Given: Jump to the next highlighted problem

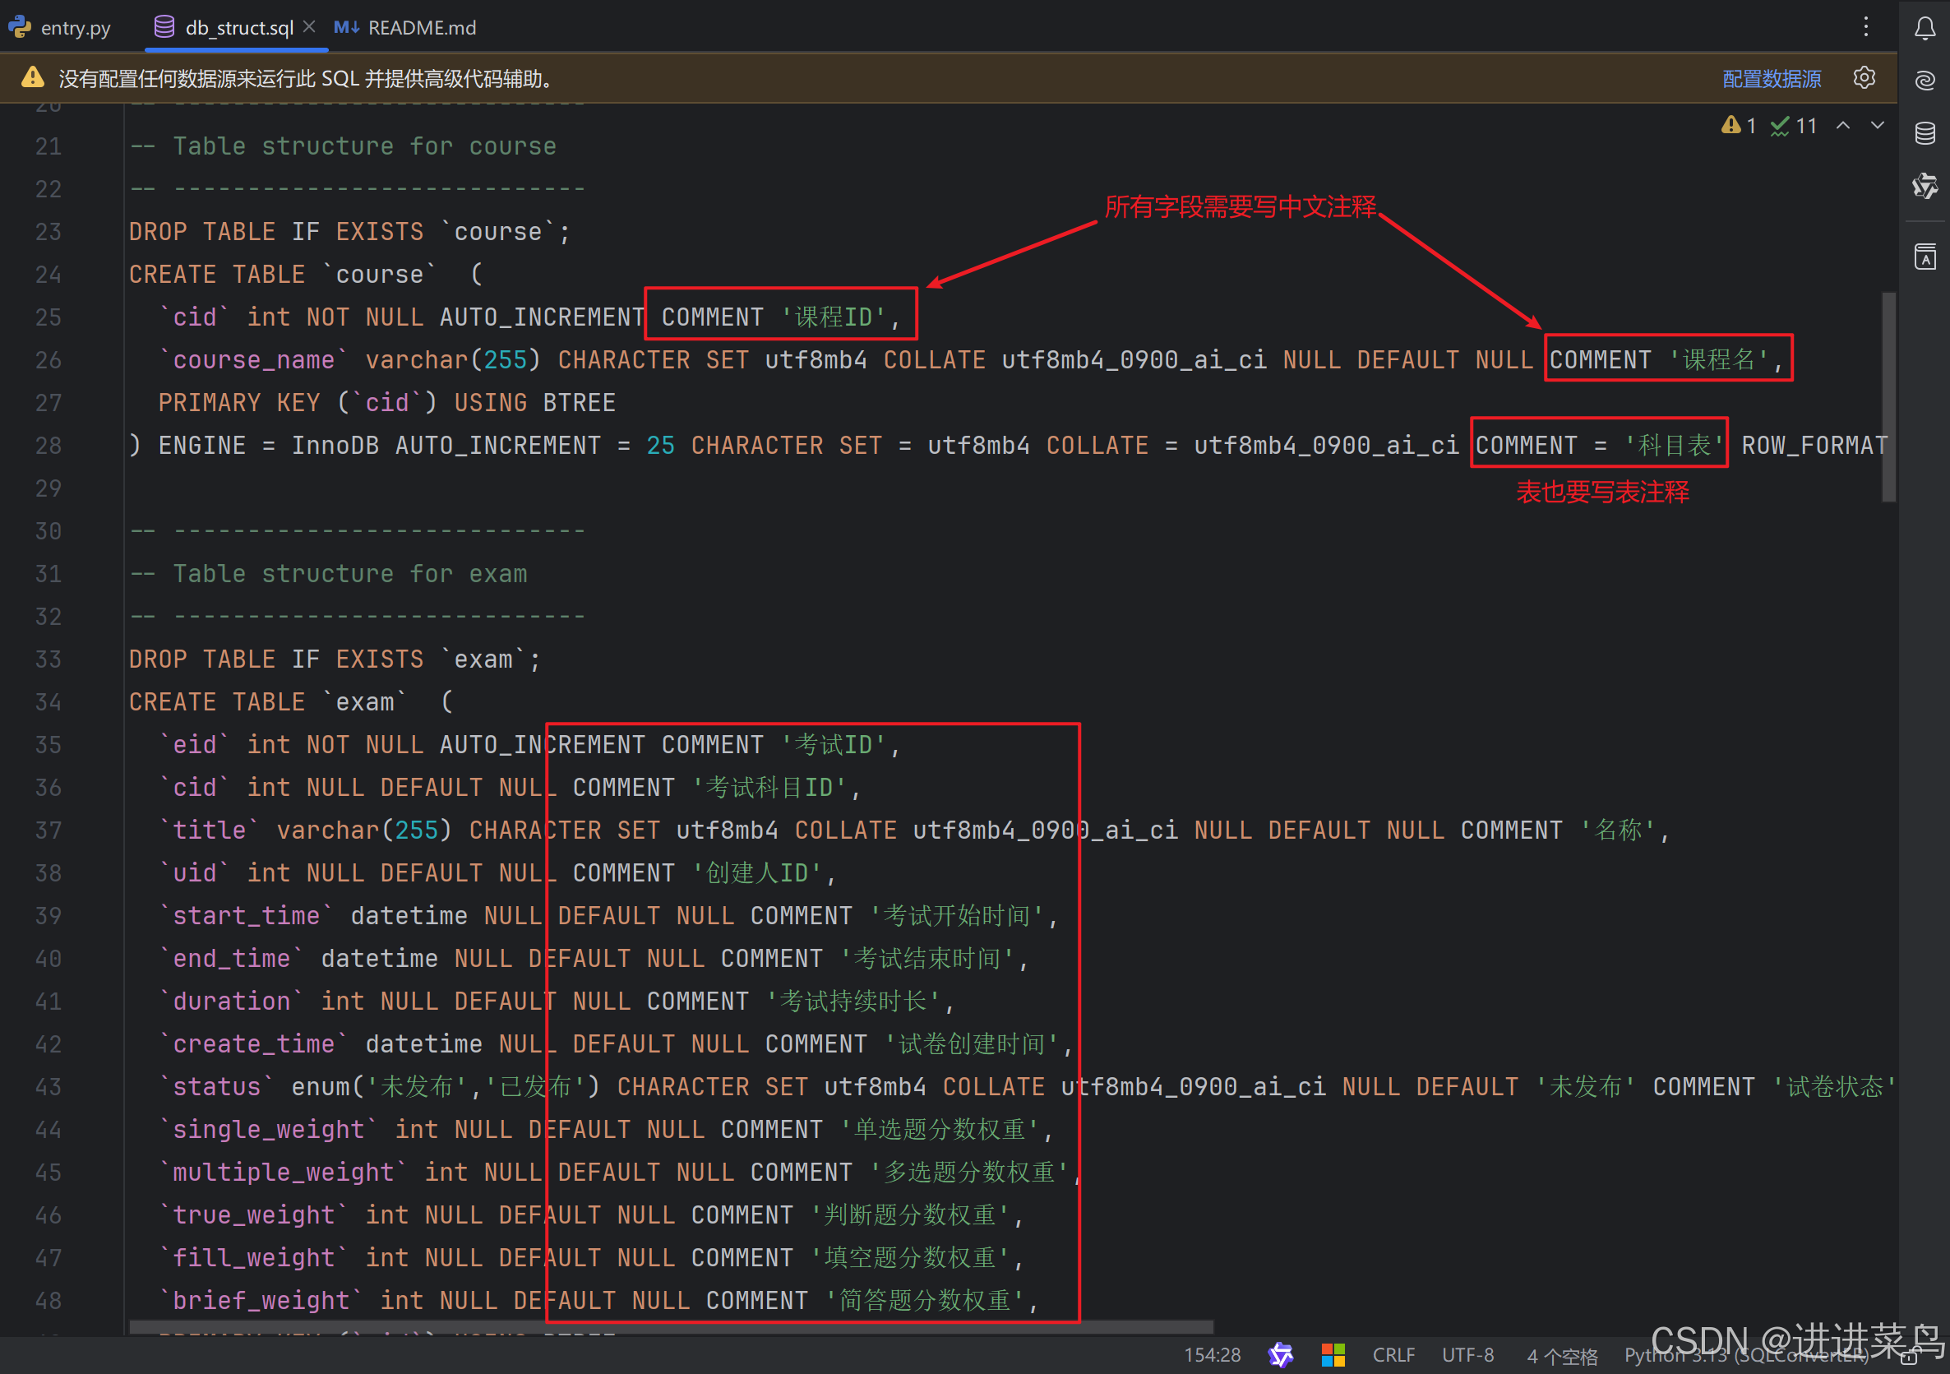Looking at the screenshot, I should (x=1877, y=126).
